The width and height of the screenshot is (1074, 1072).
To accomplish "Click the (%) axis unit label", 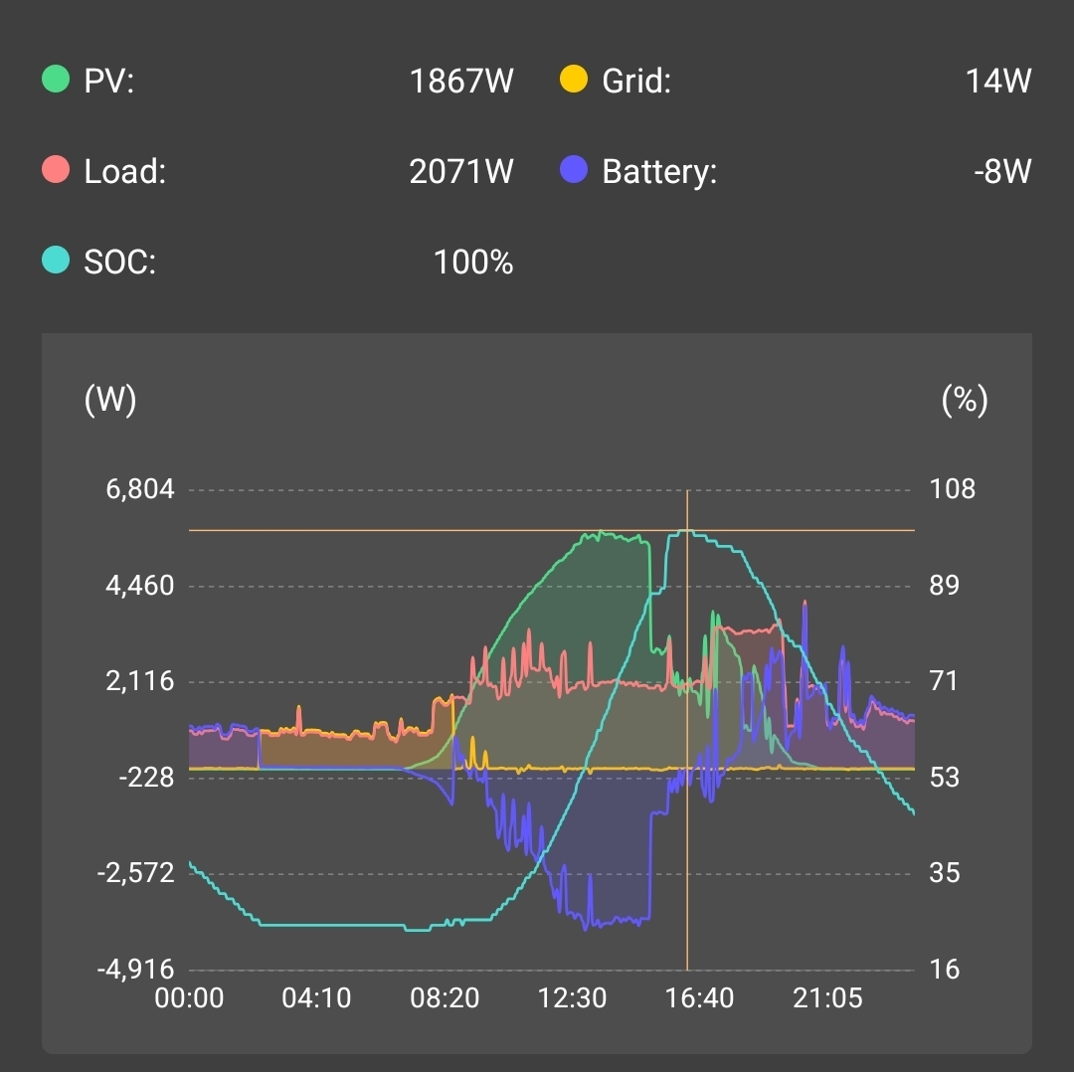I will pyautogui.click(x=965, y=400).
